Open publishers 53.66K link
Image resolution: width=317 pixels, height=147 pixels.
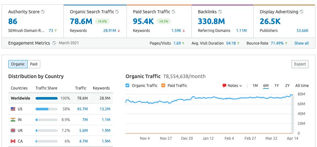(x=302, y=31)
